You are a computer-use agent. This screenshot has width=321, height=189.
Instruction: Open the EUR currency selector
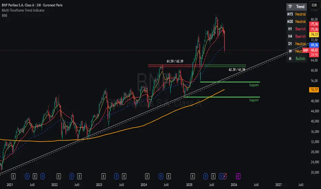point(314,5)
